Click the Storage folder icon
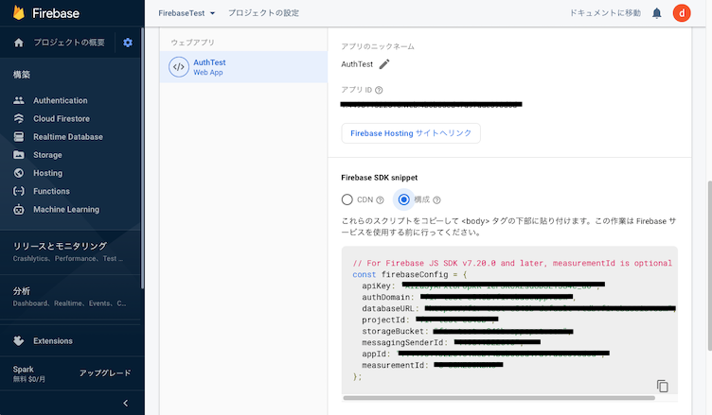The image size is (712, 415). coord(19,155)
